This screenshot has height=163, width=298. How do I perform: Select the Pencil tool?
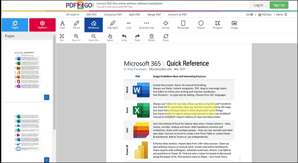point(76,25)
